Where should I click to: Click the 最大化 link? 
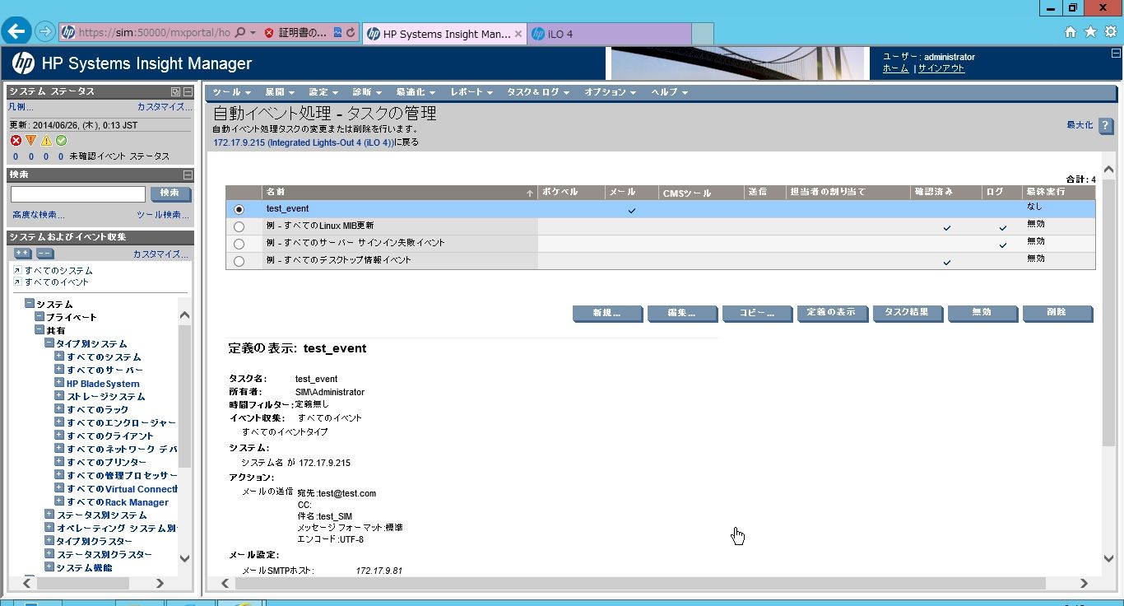1080,125
